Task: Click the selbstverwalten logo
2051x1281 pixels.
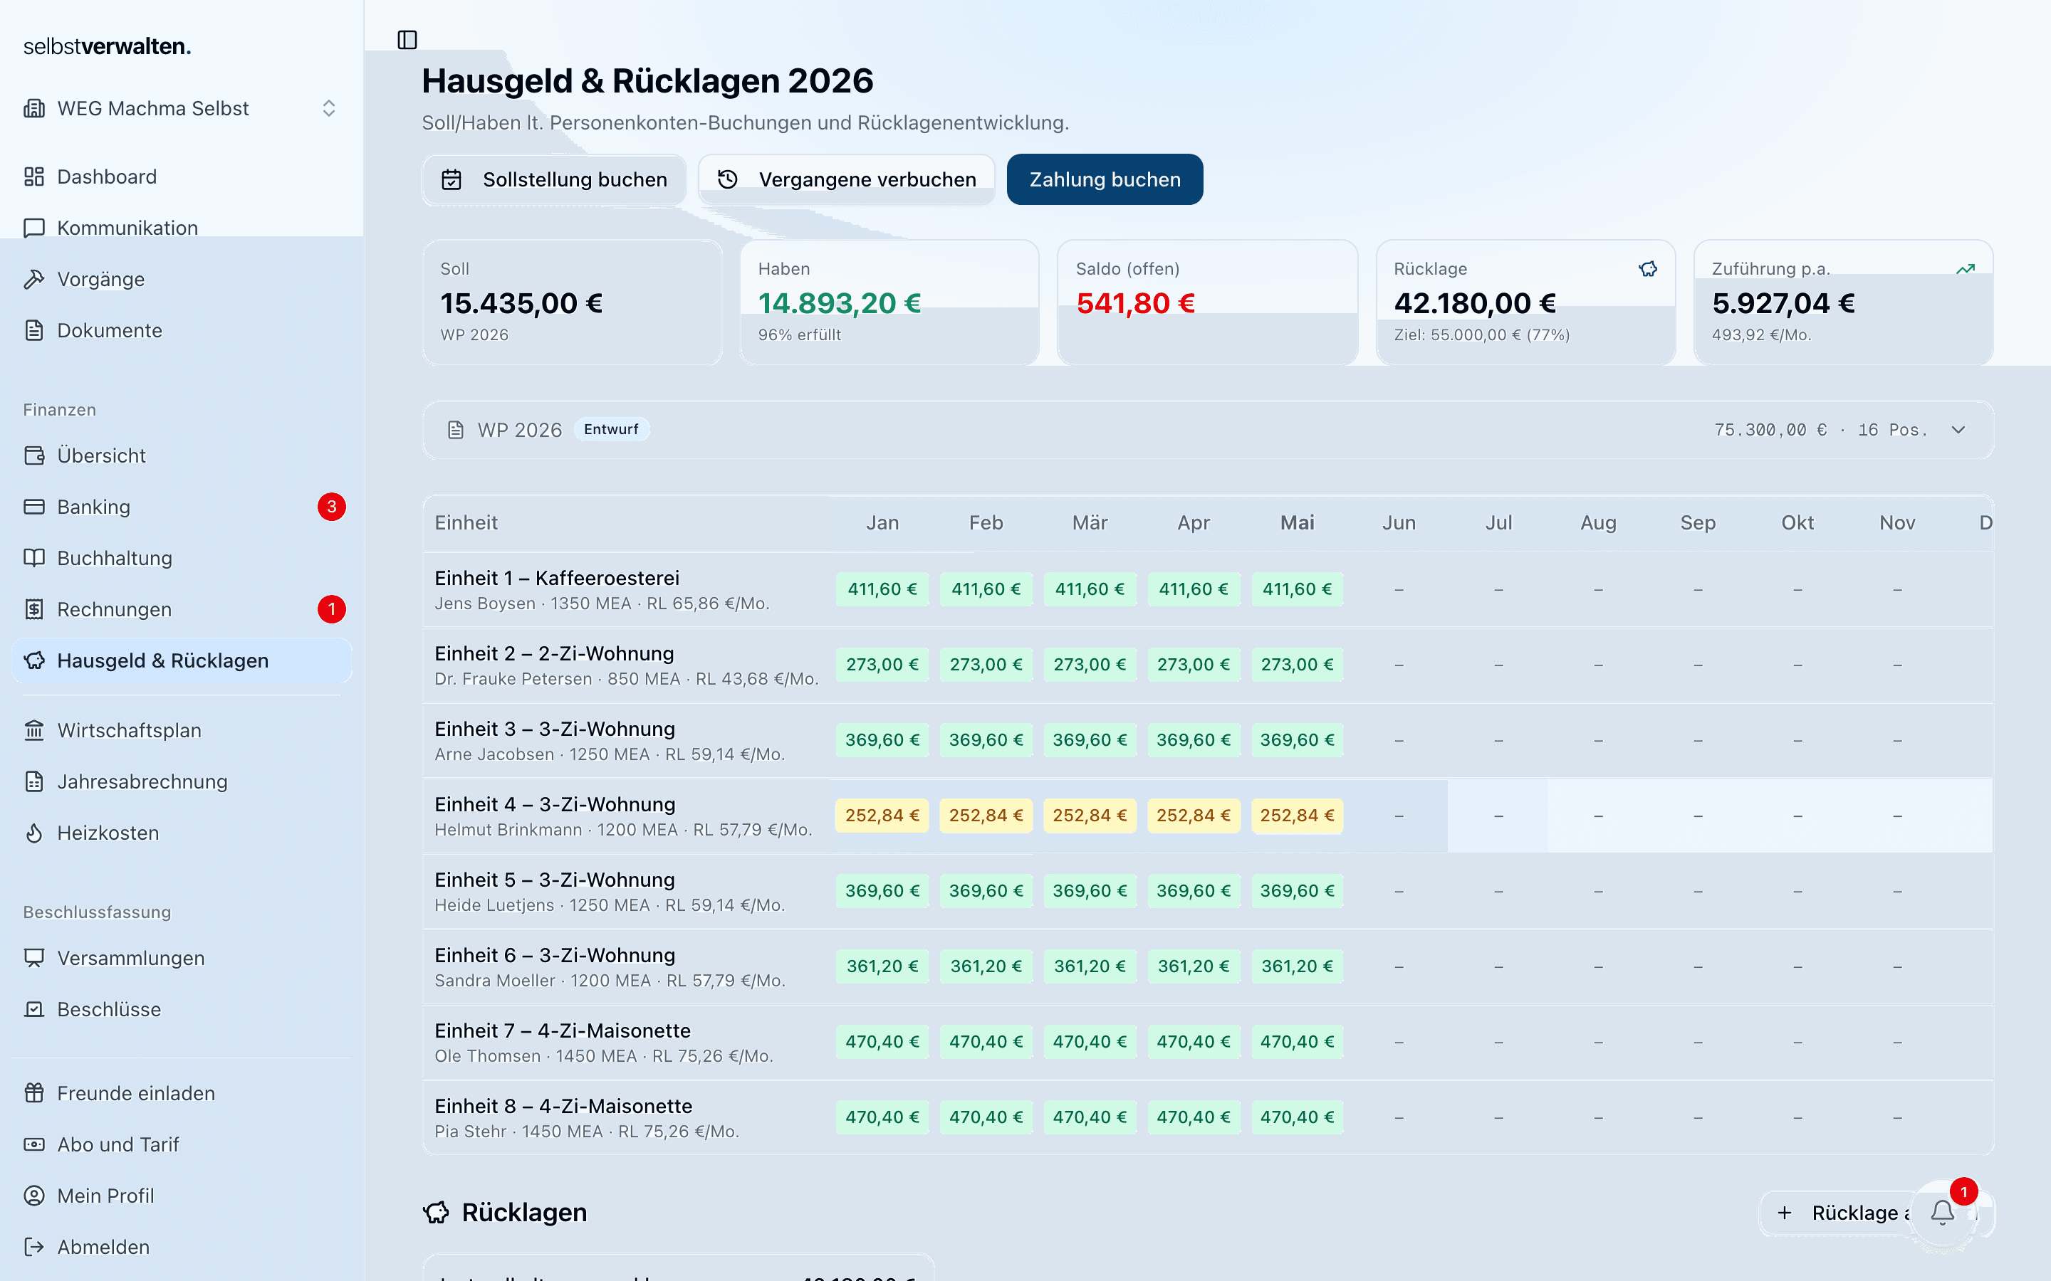Action: pos(107,46)
